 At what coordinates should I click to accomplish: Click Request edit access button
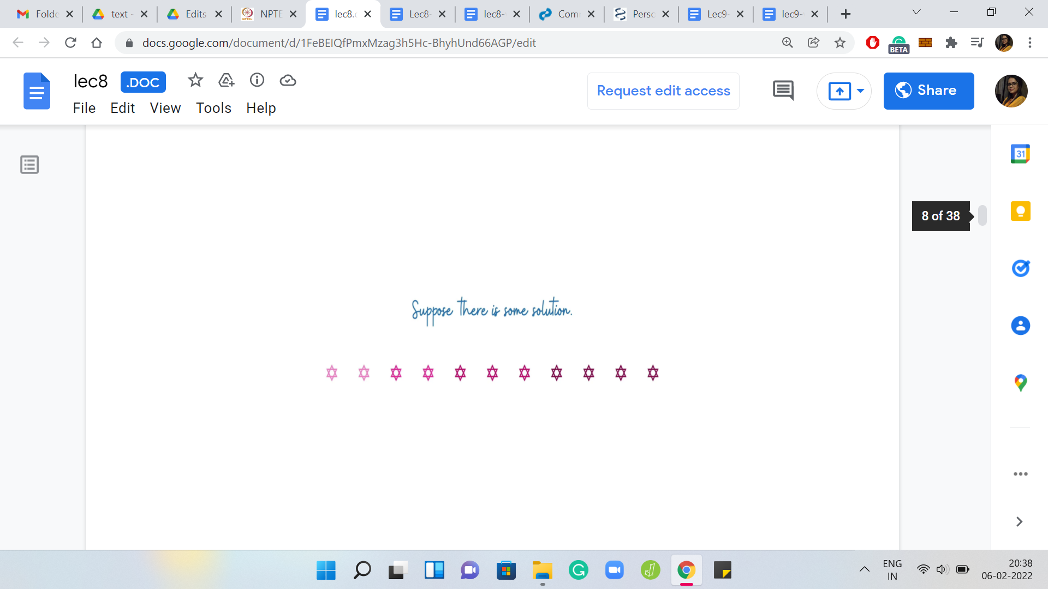click(x=663, y=91)
